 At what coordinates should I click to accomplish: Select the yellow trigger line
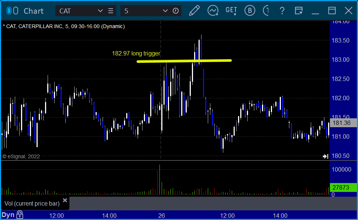(x=184, y=61)
